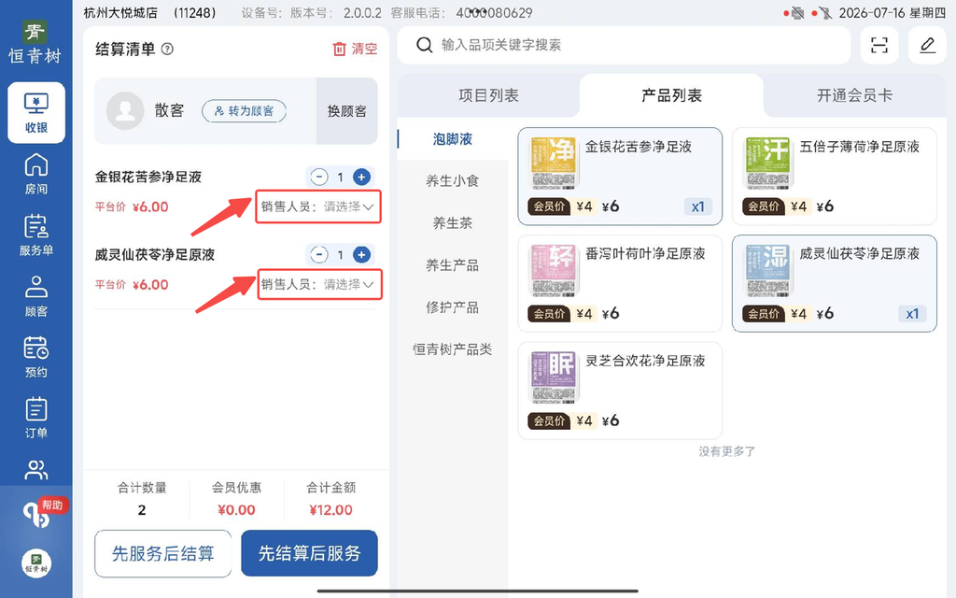Switch to the 产品列表 tab
Viewport: 956px width, 598px height.
tap(671, 96)
